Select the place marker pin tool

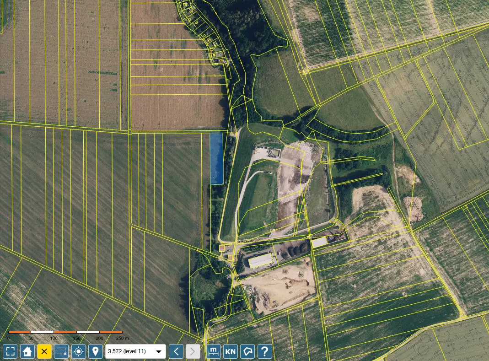pyautogui.click(x=96, y=351)
